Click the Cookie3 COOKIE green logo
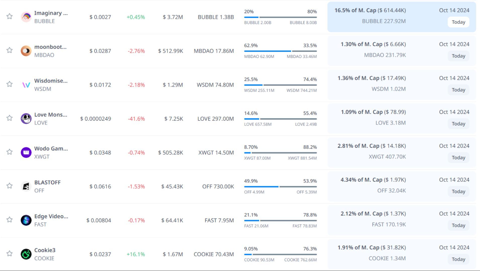 (x=26, y=254)
